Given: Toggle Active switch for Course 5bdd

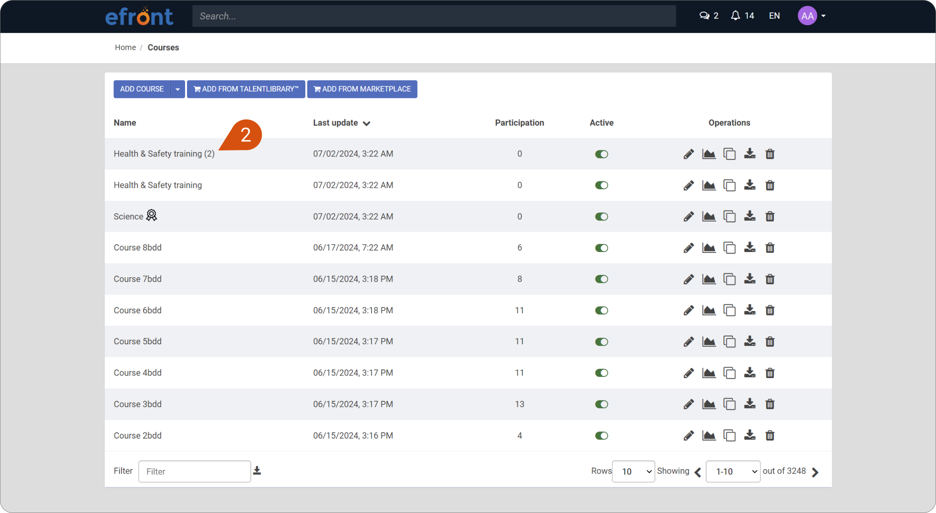Looking at the screenshot, I should coord(601,342).
